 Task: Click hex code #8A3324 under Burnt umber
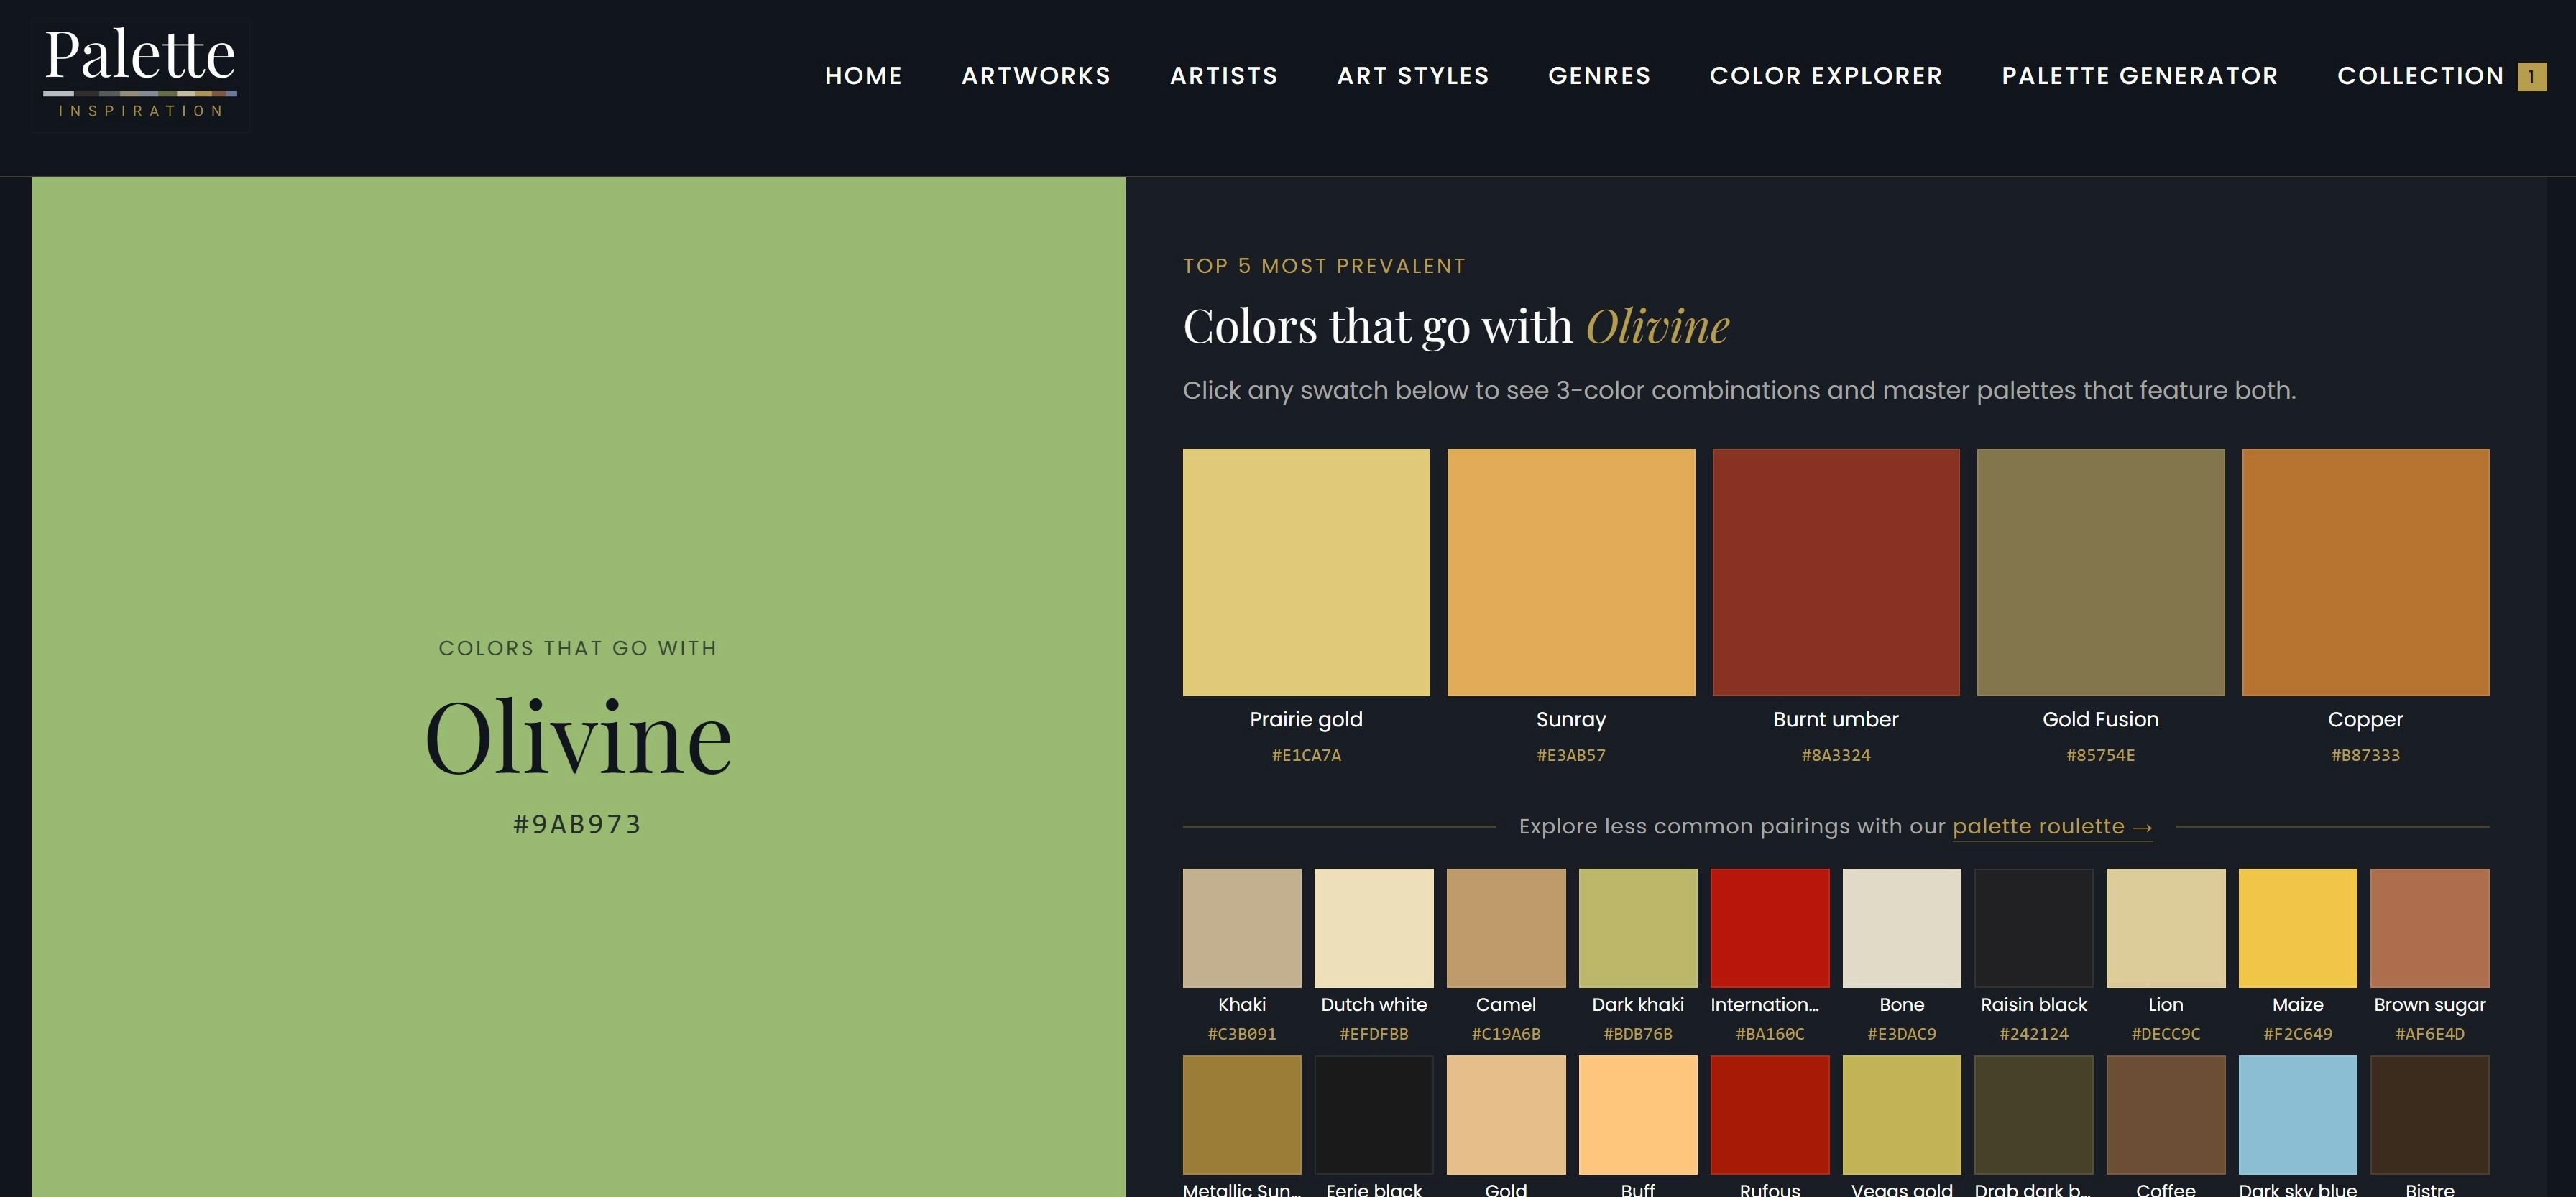1836,756
